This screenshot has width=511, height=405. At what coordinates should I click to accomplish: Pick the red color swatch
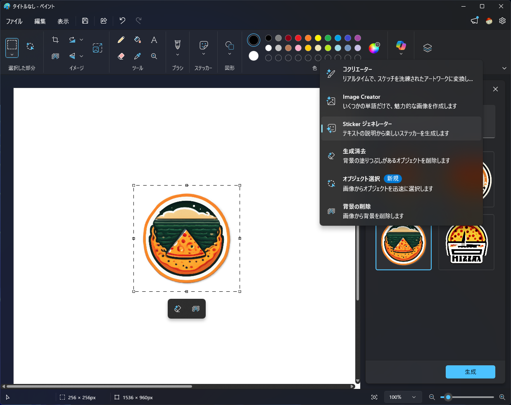[298, 38]
